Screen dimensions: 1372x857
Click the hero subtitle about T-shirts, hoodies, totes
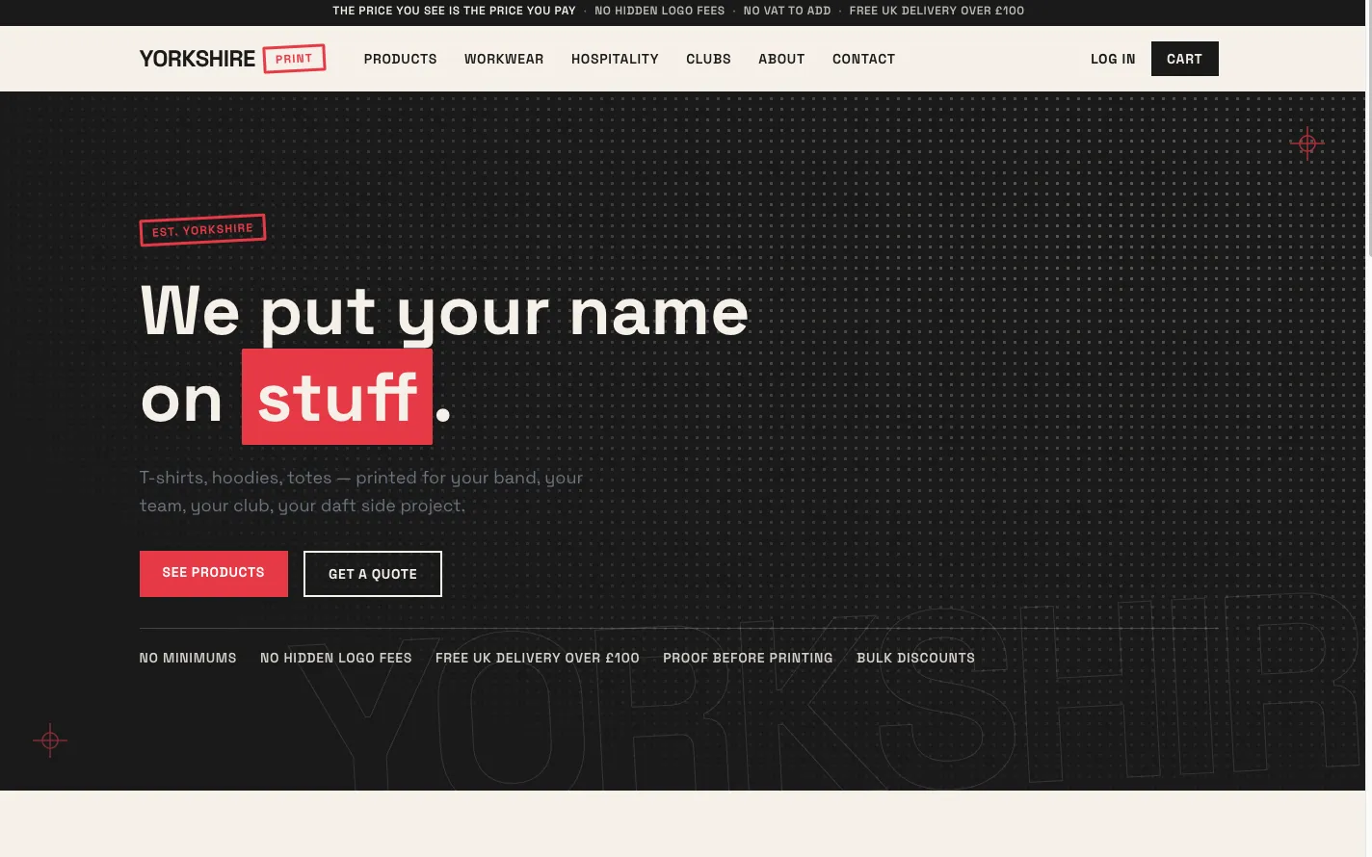[361, 491]
